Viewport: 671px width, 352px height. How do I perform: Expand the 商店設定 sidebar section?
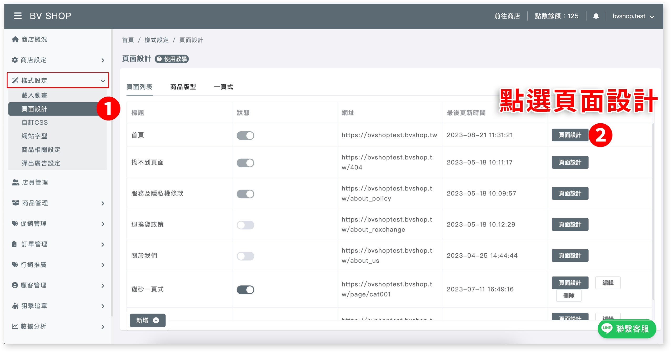(x=58, y=60)
